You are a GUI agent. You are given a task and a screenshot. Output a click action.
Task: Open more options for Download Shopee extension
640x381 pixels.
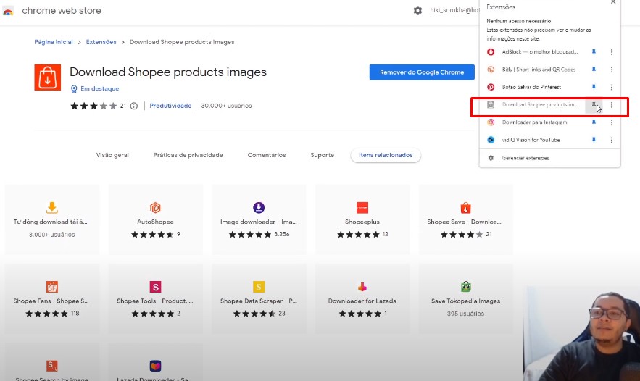click(x=612, y=105)
